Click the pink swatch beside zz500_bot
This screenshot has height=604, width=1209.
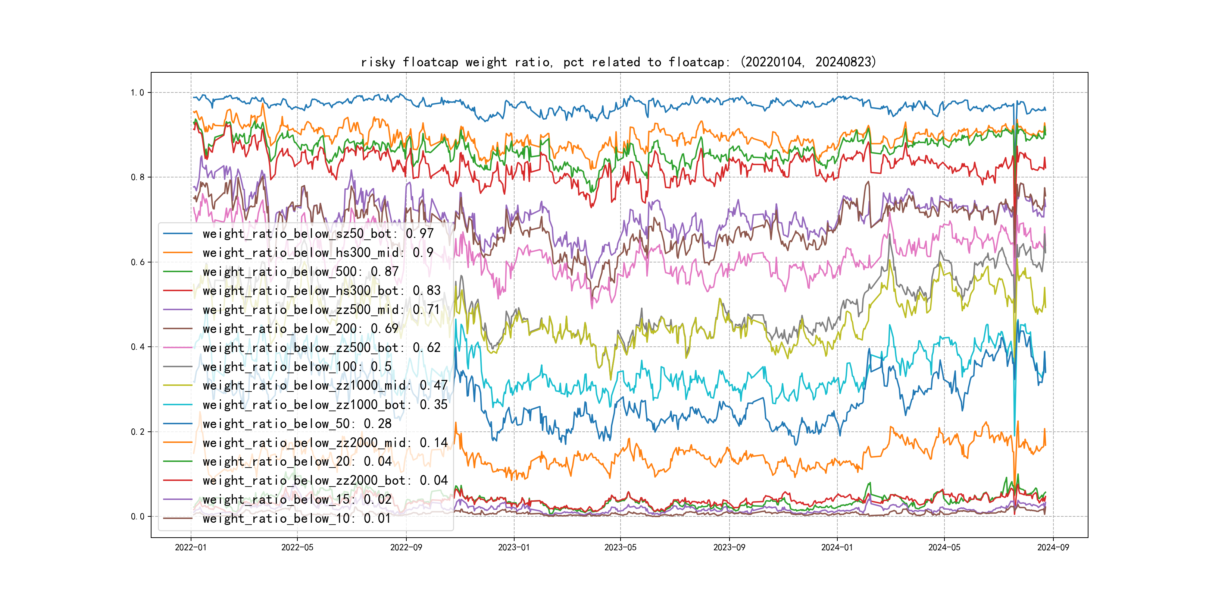point(177,348)
